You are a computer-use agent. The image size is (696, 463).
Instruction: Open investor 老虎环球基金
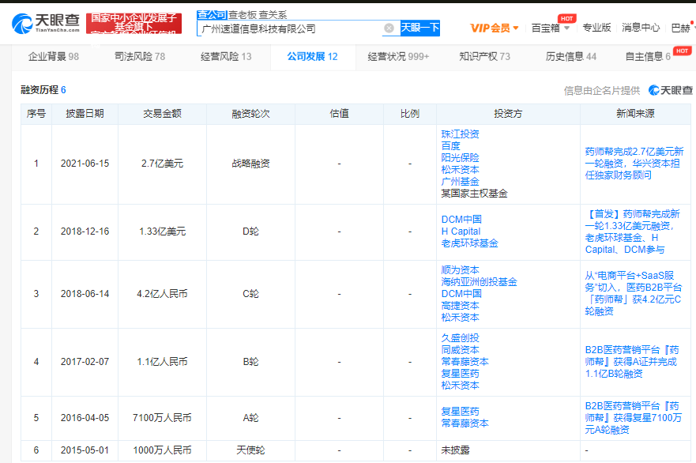pyautogui.click(x=469, y=243)
